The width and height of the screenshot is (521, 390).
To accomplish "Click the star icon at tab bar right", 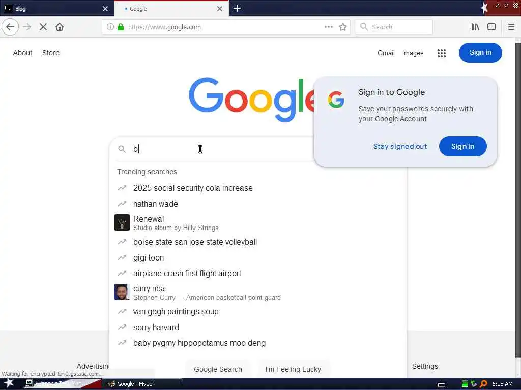I will (484, 8).
